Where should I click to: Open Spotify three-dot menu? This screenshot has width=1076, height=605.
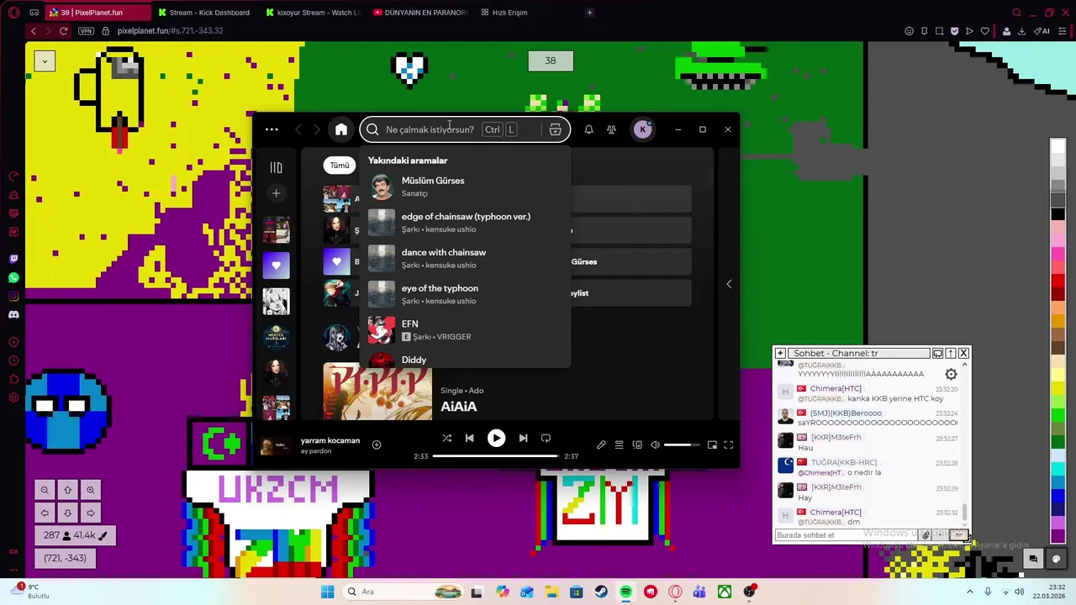(272, 129)
